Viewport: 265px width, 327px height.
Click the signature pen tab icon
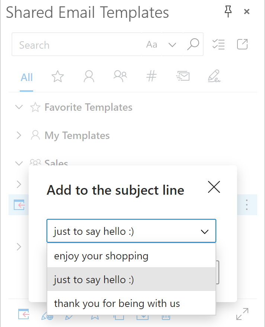coord(214,76)
